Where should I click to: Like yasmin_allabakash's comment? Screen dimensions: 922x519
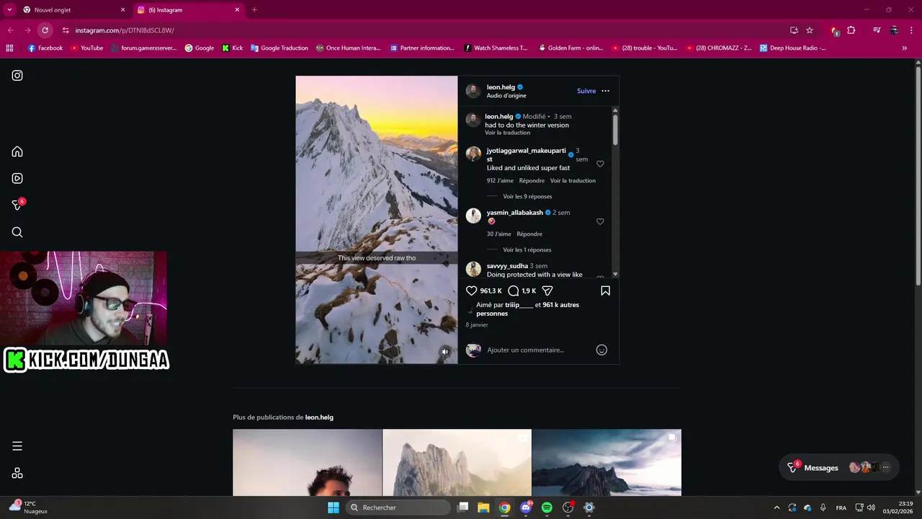(x=600, y=221)
